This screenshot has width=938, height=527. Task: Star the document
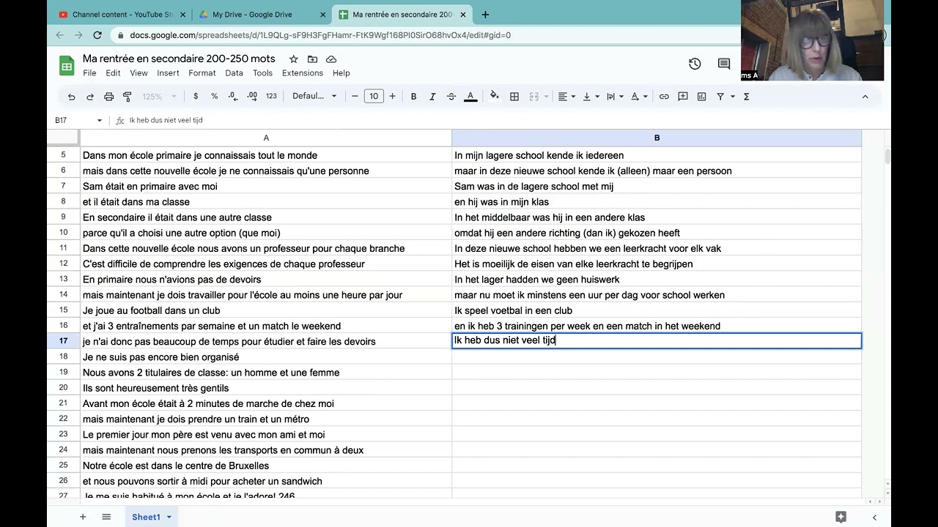(293, 59)
